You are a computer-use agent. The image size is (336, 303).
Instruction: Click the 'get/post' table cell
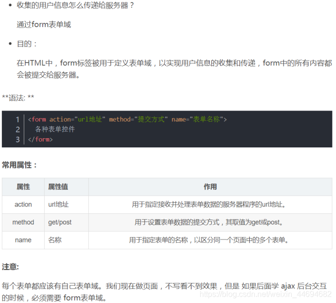[67, 223]
